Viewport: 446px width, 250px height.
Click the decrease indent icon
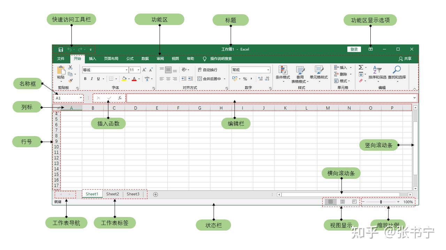tap(184, 79)
